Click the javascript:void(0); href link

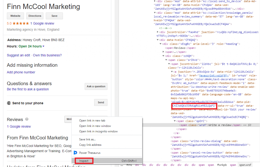214,76
